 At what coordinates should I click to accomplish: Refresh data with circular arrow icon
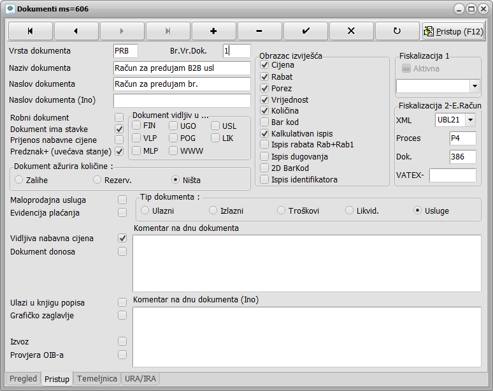tap(397, 31)
